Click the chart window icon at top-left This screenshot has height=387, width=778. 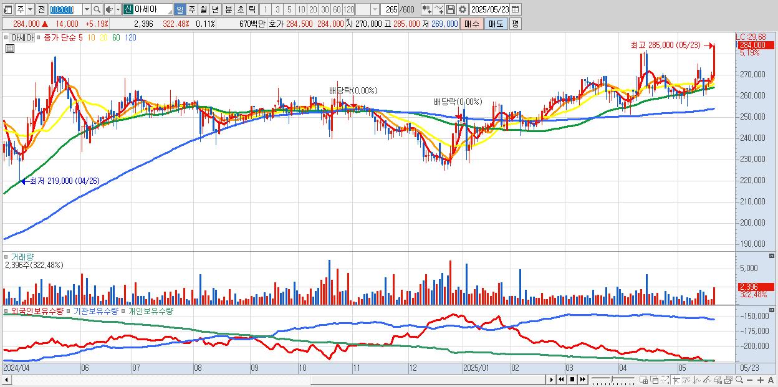(x=7, y=9)
